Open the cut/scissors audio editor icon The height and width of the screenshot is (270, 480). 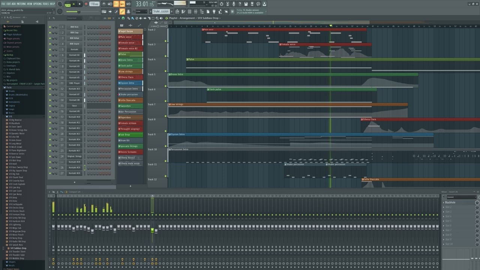[228, 4]
